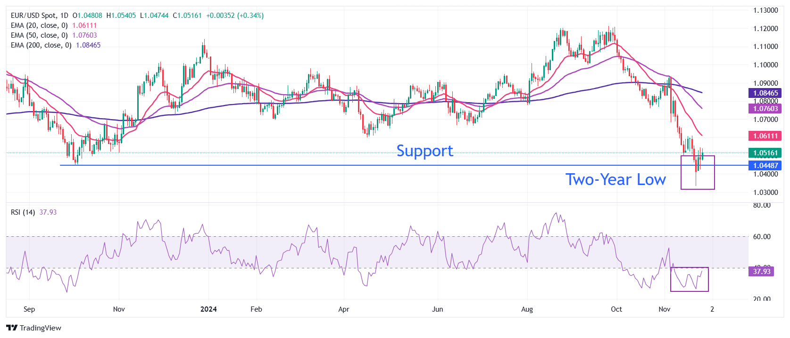Viewport: 790px width, 338px height.
Task: Select the Oct label on time axis
Action: click(616, 309)
